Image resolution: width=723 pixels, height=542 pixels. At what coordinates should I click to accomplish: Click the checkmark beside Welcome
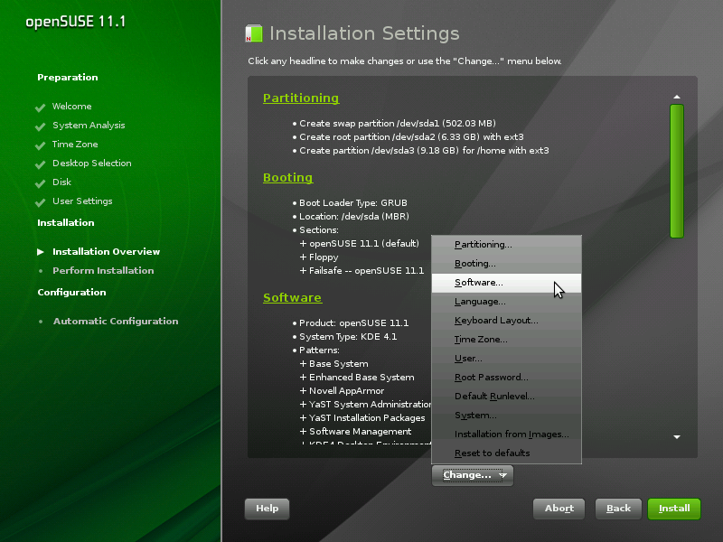(40, 107)
